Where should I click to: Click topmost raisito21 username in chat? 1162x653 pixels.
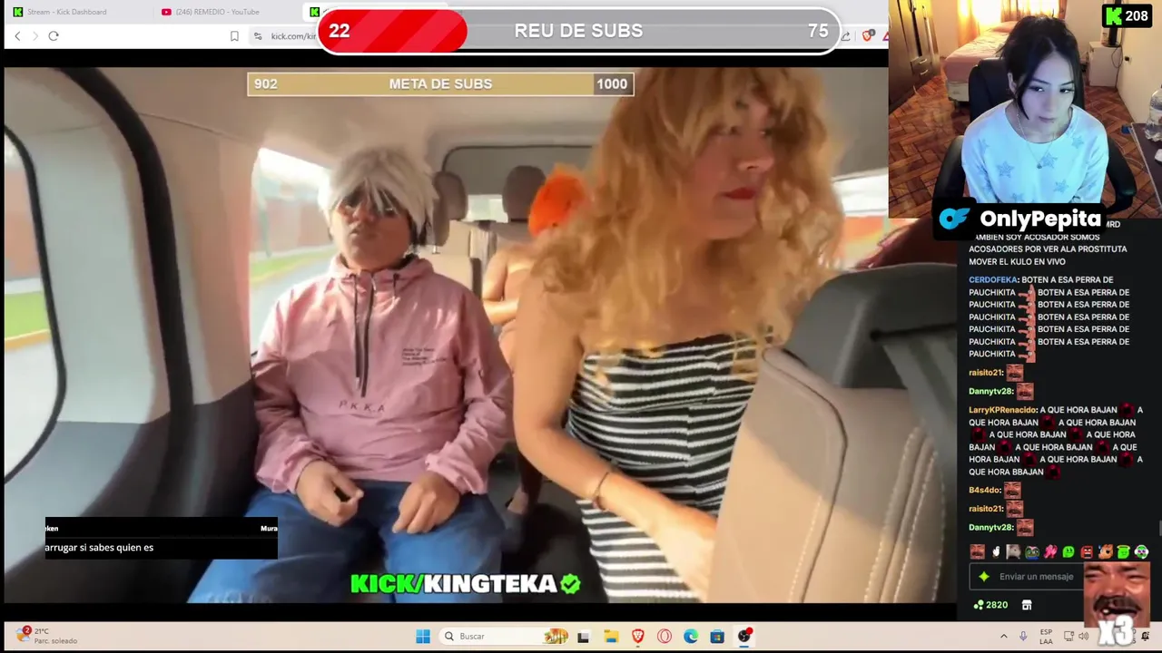[x=985, y=373]
